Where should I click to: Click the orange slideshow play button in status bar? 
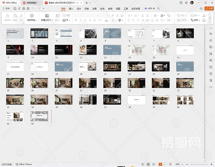(160, 164)
